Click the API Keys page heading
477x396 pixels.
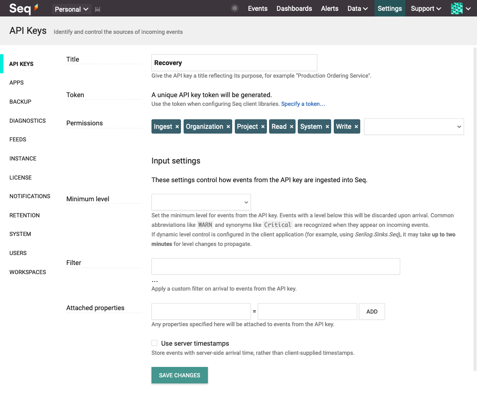(28, 31)
